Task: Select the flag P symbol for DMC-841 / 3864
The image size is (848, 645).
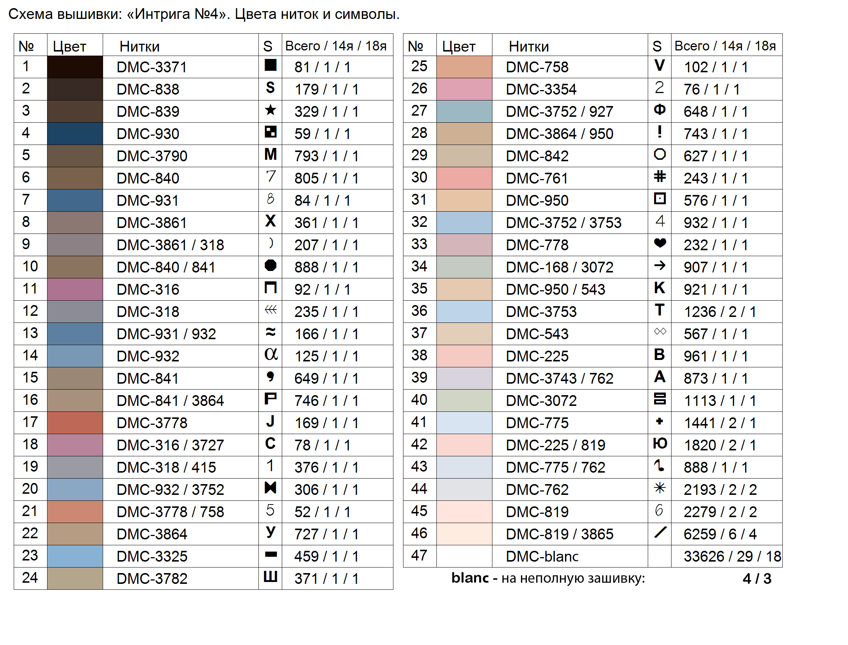Action: (x=271, y=398)
